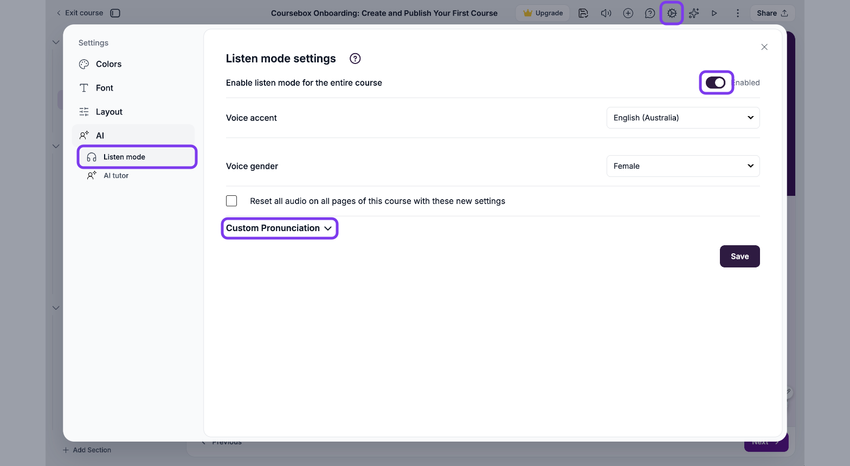
Task: Open the Voice gender dropdown
Action: (683, 166)
